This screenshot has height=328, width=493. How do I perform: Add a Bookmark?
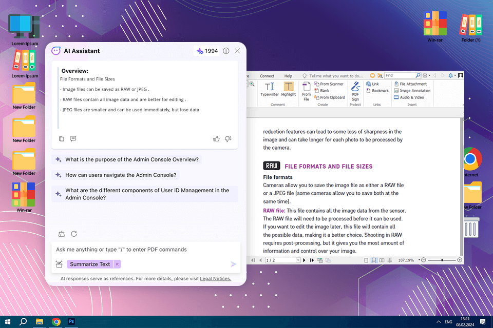pyautogui.click(x=377, y=91)
